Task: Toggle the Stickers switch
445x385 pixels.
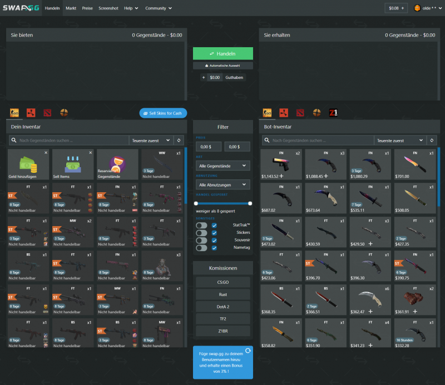Action: click(201, 233)
